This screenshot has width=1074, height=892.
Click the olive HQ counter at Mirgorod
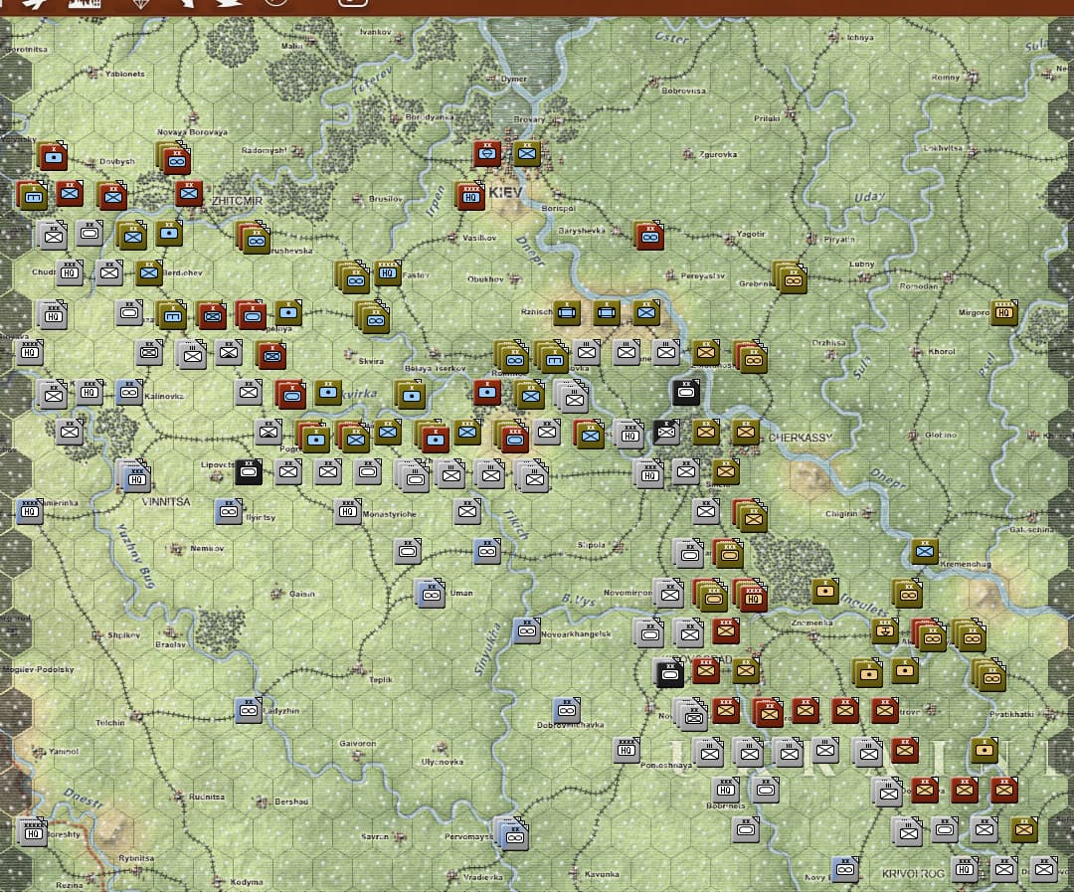coord(1003,312)
